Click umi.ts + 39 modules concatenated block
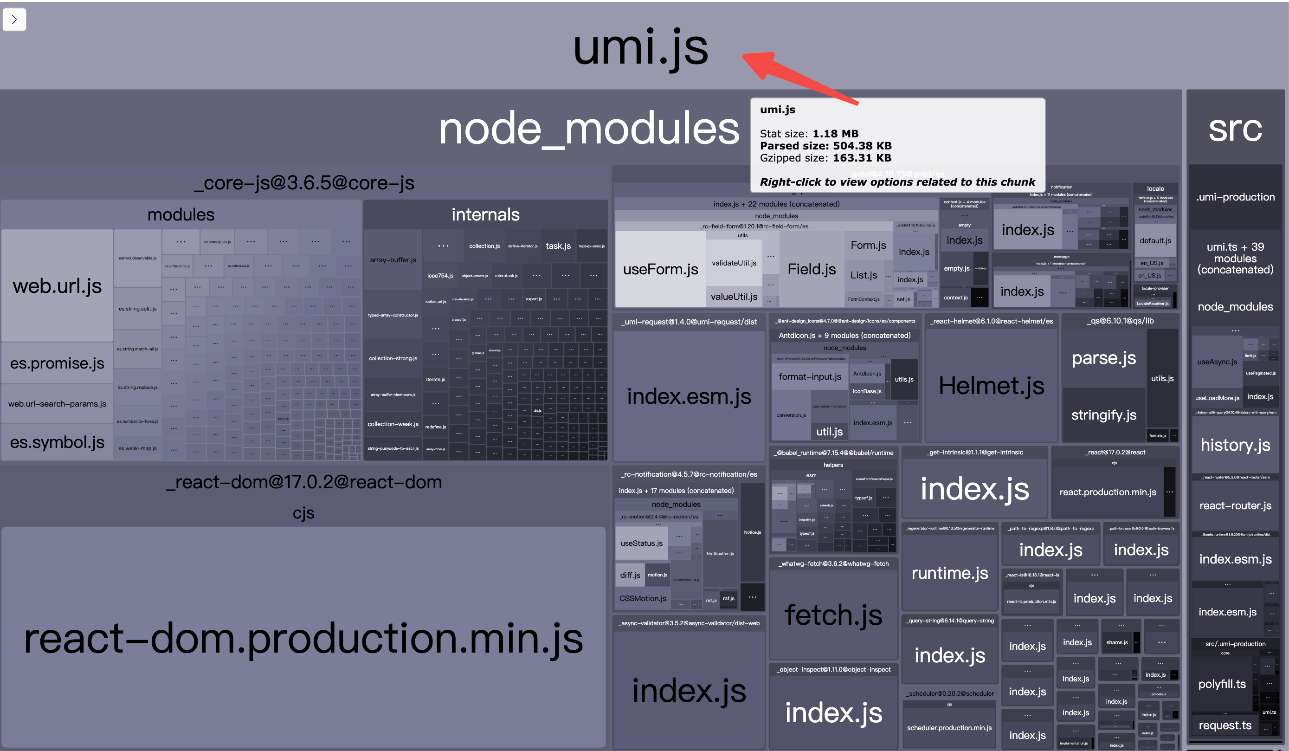This screenshot has height=751, width=1289. point(1235,259)
